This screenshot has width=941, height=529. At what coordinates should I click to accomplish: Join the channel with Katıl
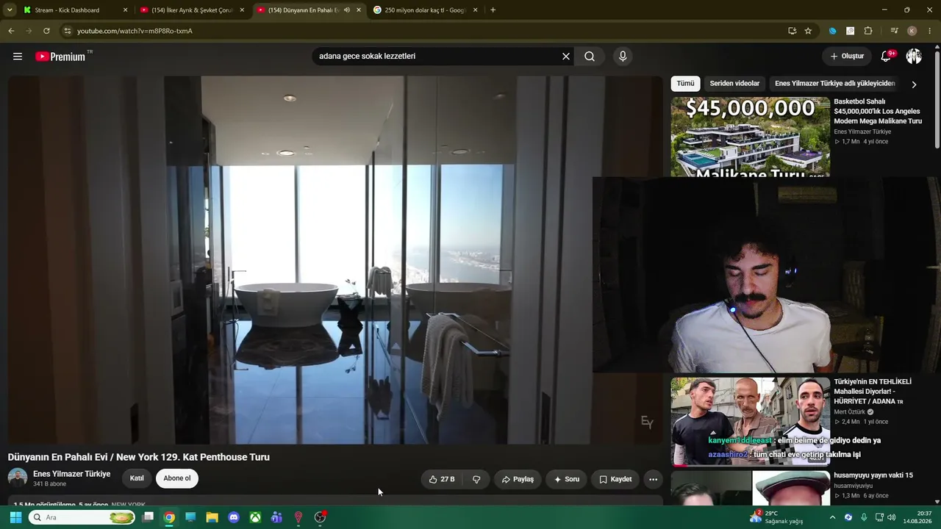click(137, 478)
